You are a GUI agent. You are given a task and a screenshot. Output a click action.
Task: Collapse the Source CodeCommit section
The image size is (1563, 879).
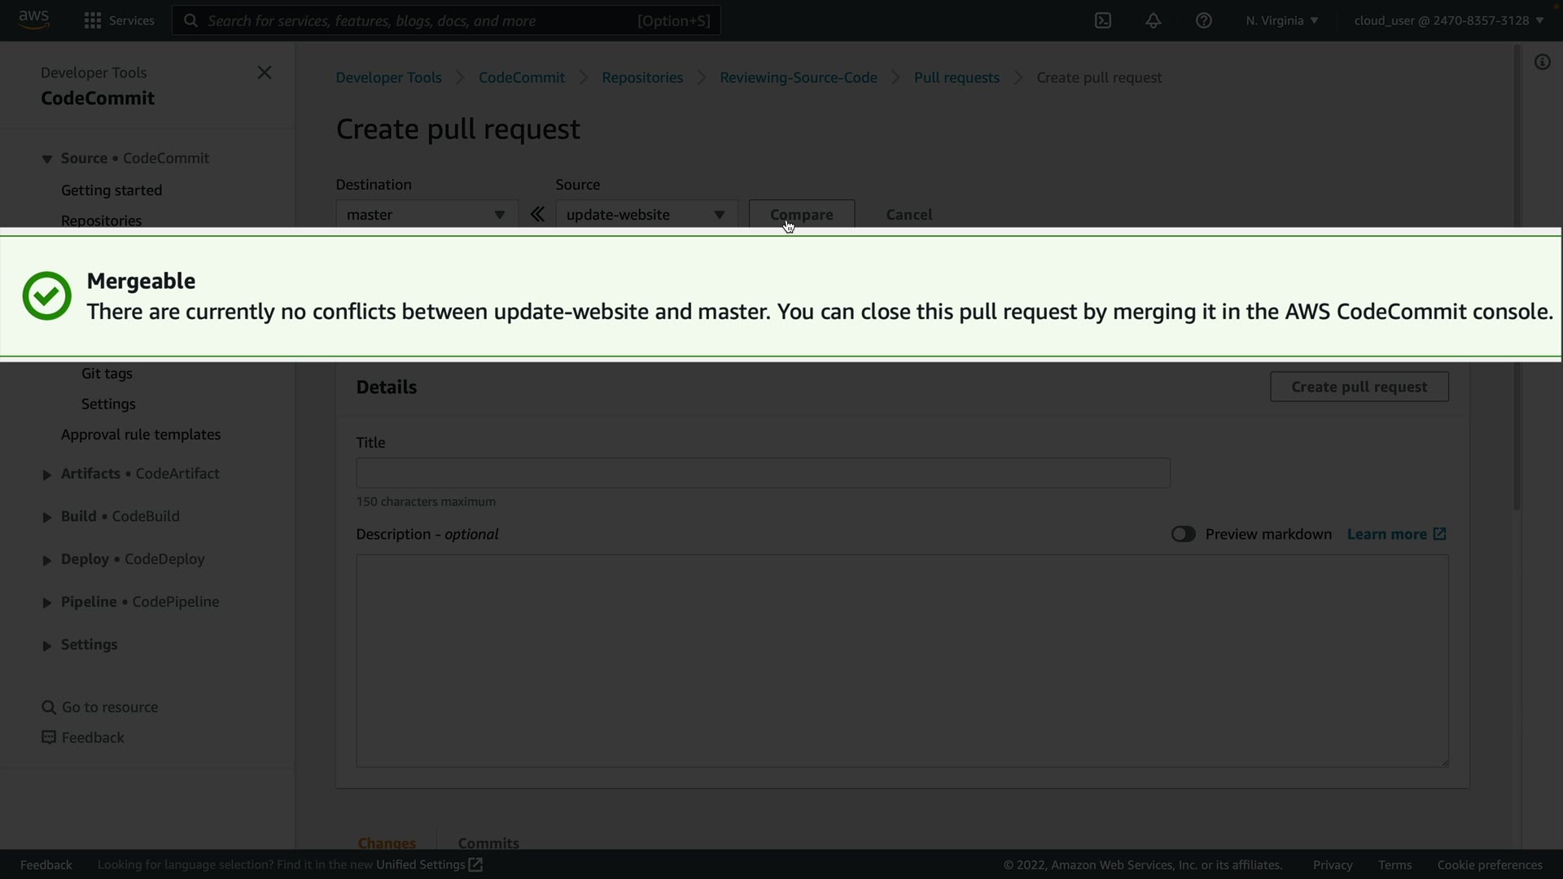pyautogui.click(x=47, y=160)
